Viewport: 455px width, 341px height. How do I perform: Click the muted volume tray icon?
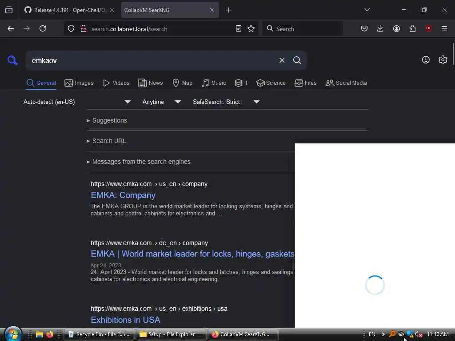point(419,334)
